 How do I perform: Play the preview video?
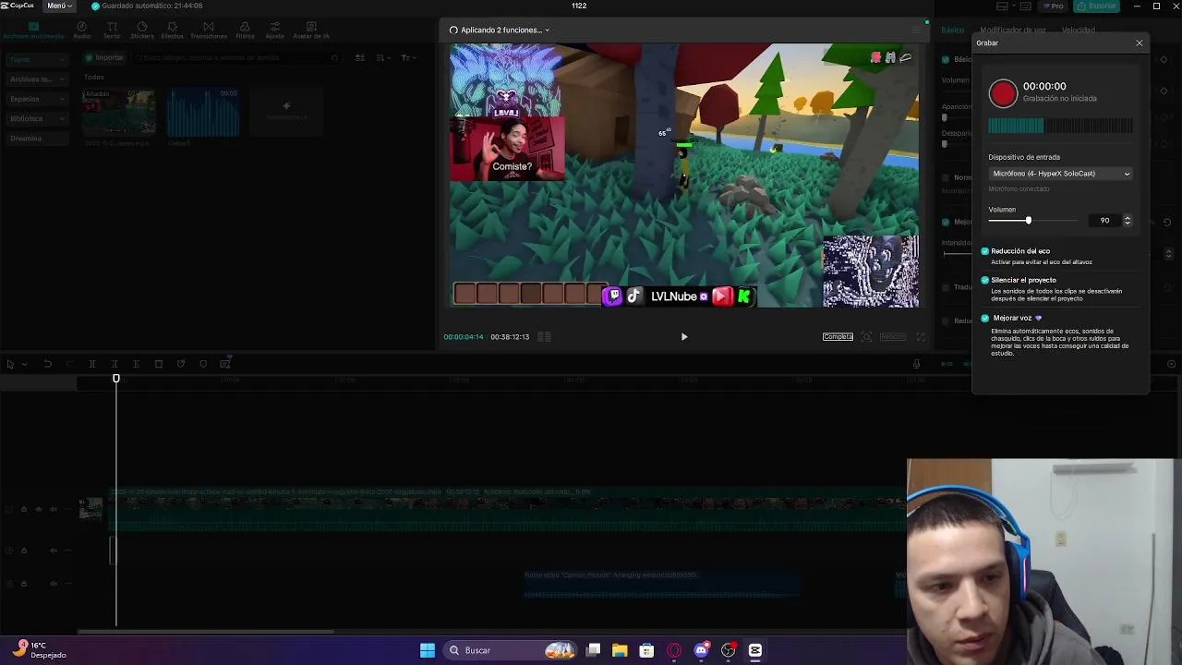tap(684, 337)
